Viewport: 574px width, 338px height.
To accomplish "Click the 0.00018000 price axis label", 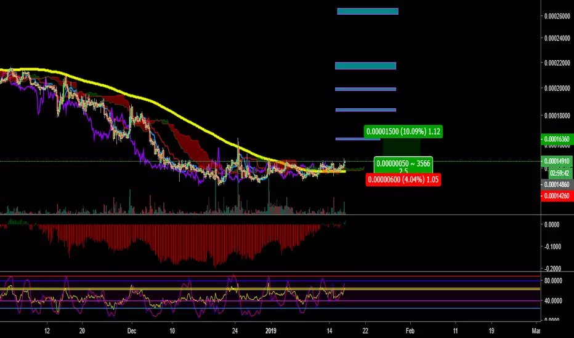I will (x=557, y=116).
